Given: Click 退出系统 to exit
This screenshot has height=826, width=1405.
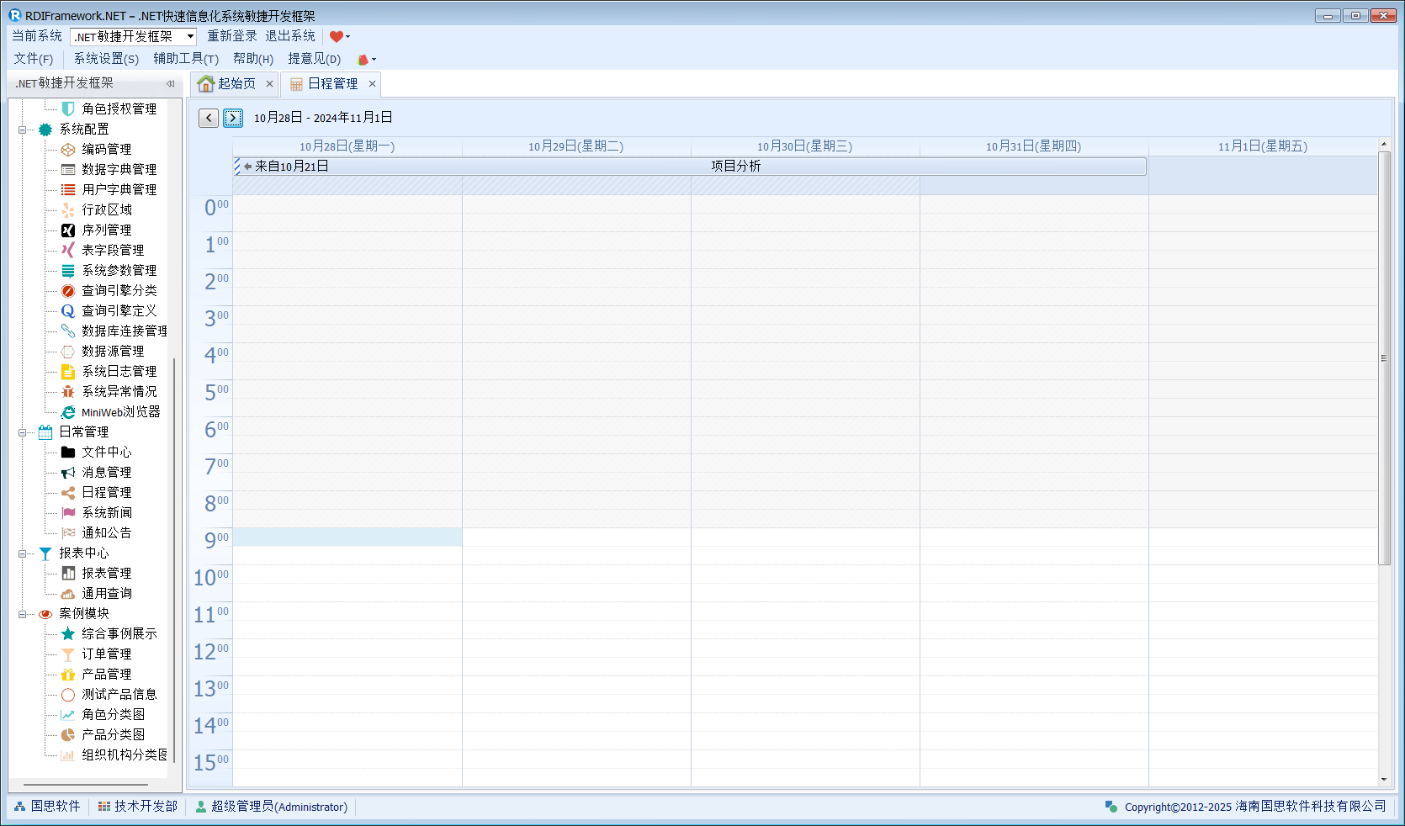Looking at the screenshot, I should point(290,36).
